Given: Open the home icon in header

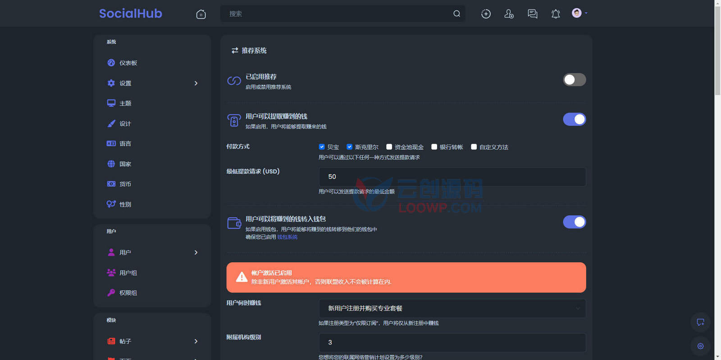Looking at the screenshot, I should pos(201,14).
